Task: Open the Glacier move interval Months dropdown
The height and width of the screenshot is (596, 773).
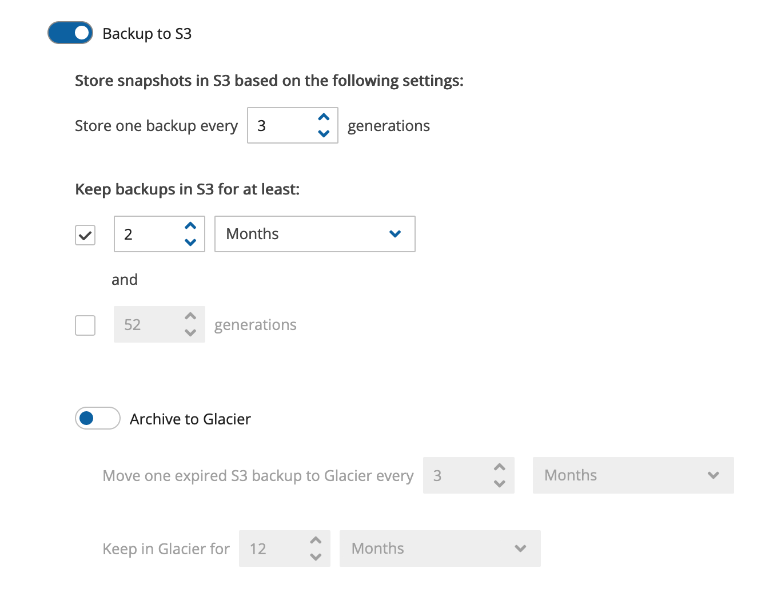Action: [633, 475]
